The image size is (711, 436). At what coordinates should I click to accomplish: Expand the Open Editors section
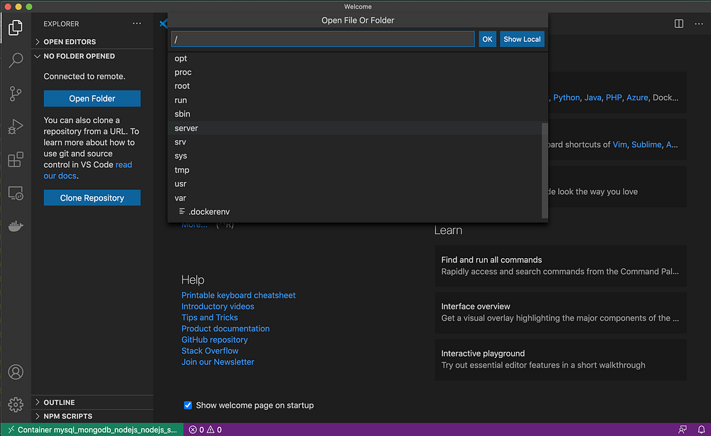click(92, 42)
